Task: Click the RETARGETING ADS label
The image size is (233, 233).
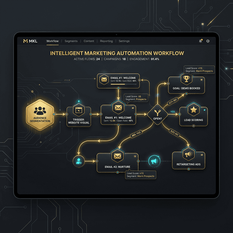Action: pyautogui.click(x=189, y=164)
